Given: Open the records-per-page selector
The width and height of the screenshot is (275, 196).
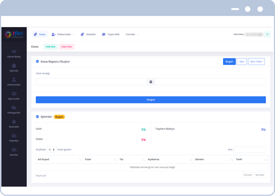Looking at the screenshot, I should click(x=52, y=150).
